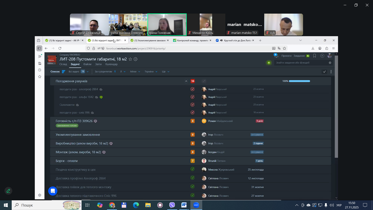Screen dimensions: 373x210
Task: Open the blue chat bubble widget
Action: tap(53, 191)
